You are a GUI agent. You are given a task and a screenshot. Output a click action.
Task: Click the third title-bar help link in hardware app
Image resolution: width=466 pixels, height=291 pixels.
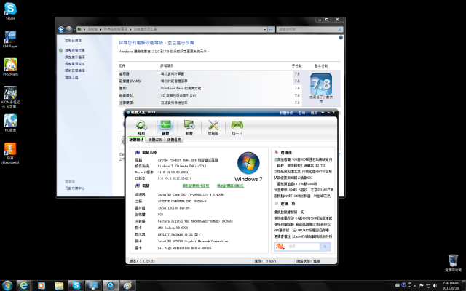[x=314, y=113]
